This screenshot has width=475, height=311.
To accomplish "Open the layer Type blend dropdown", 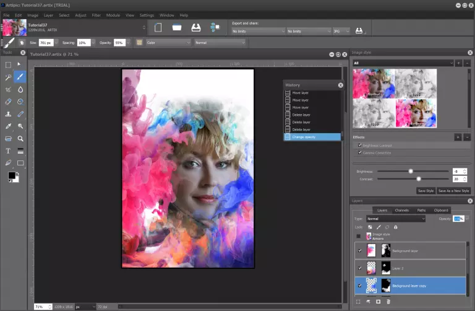I will [x=395, y=219].
